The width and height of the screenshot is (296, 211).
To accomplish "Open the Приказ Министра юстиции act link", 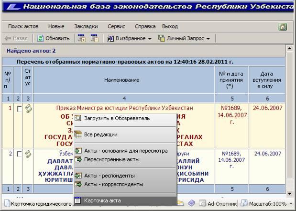I will (x=124, y=108).
